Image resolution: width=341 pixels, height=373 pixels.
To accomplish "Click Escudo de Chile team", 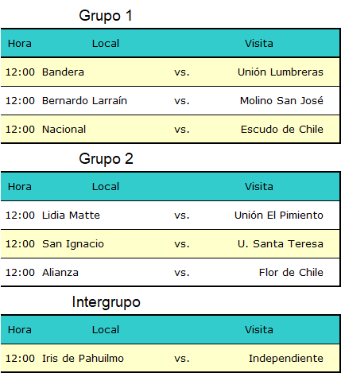I will click(282, 130).
